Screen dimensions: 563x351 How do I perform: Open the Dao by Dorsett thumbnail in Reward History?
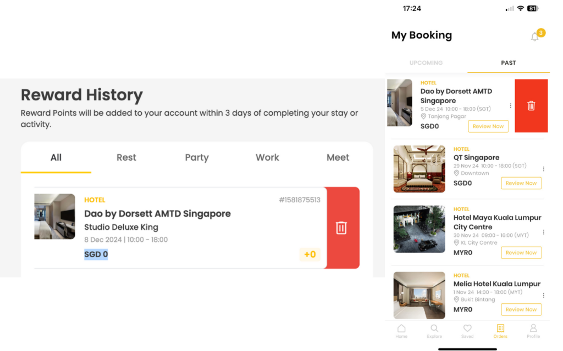pyautogui.click(x=54, y=216)
